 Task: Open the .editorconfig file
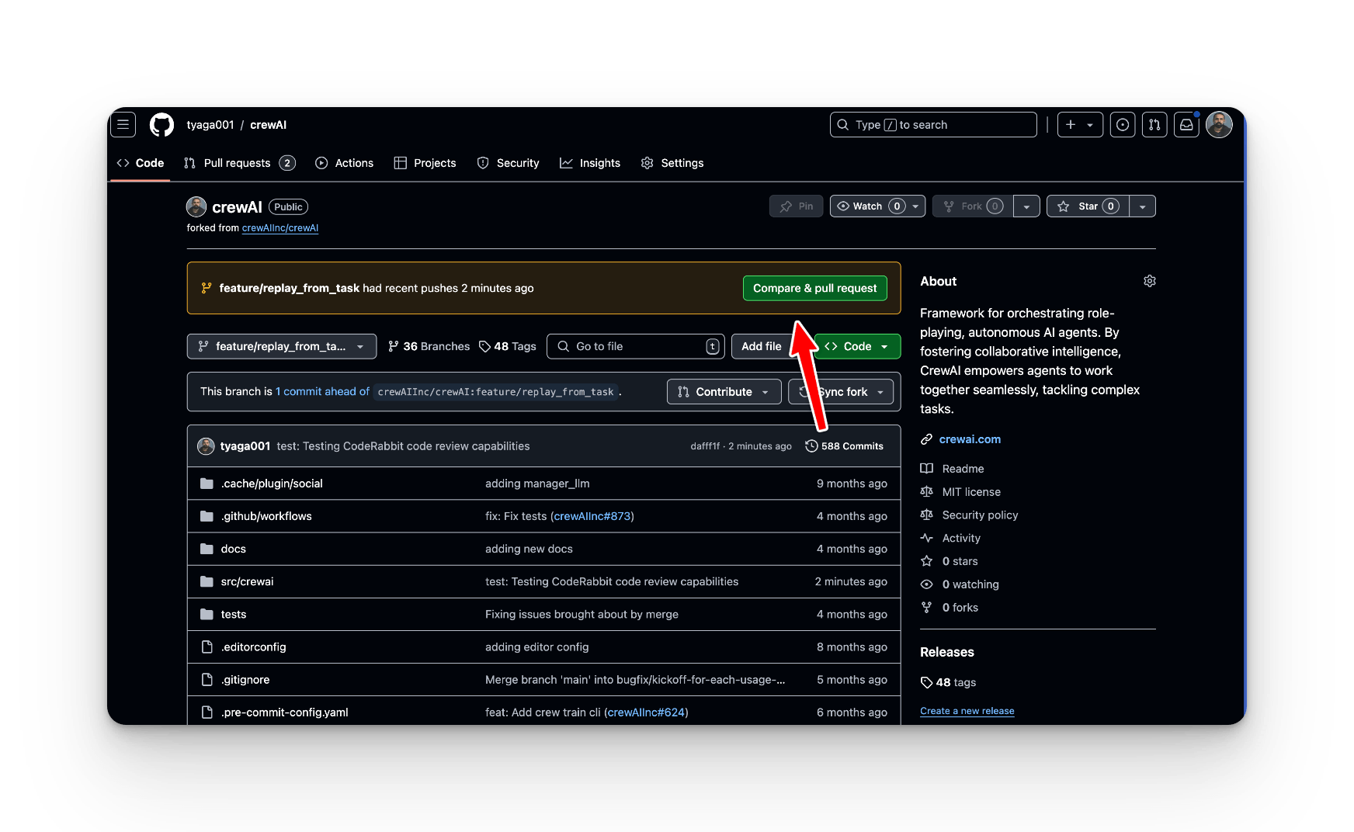[253, 647]
